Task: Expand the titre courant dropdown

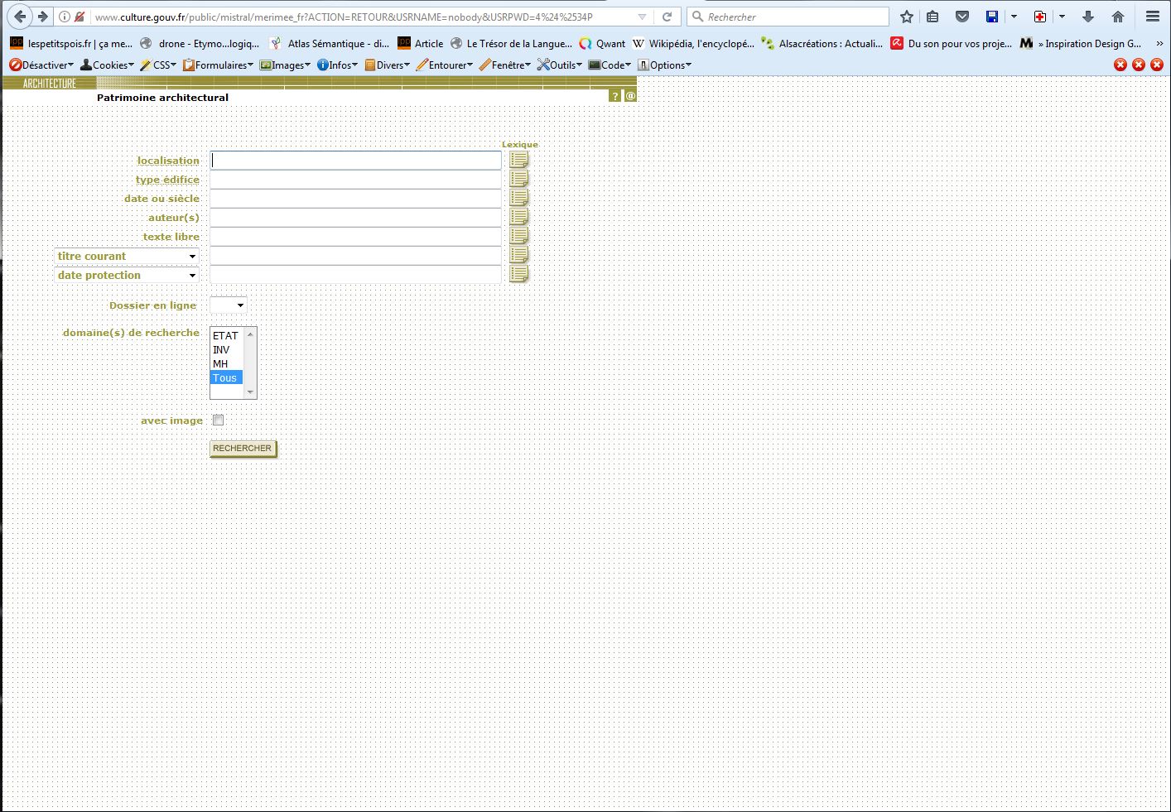Action: (x=127, y=257)
